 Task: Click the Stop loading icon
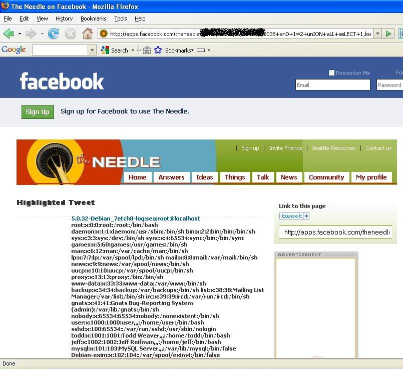[x=70, y=33]
